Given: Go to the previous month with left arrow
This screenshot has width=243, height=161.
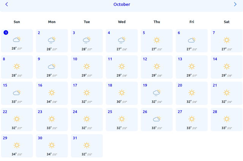Looking at the screenshot, I should pyautogui.click(x=6, y=4).
